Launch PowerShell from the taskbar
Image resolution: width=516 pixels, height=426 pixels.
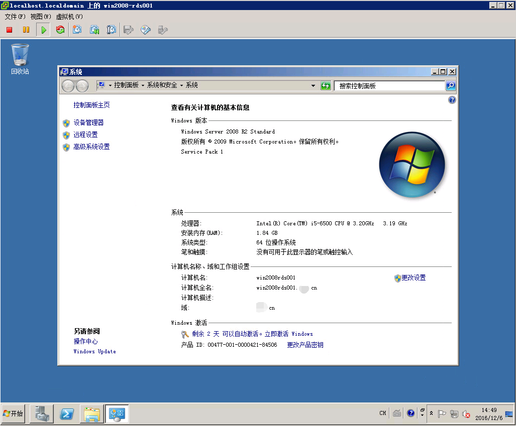tap(67, 414)
